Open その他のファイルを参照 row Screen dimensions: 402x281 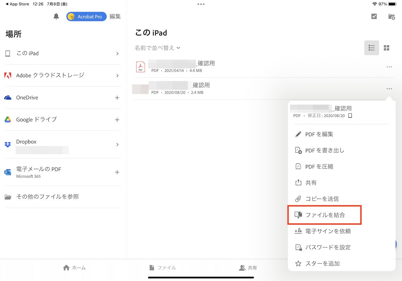(63, 197)
